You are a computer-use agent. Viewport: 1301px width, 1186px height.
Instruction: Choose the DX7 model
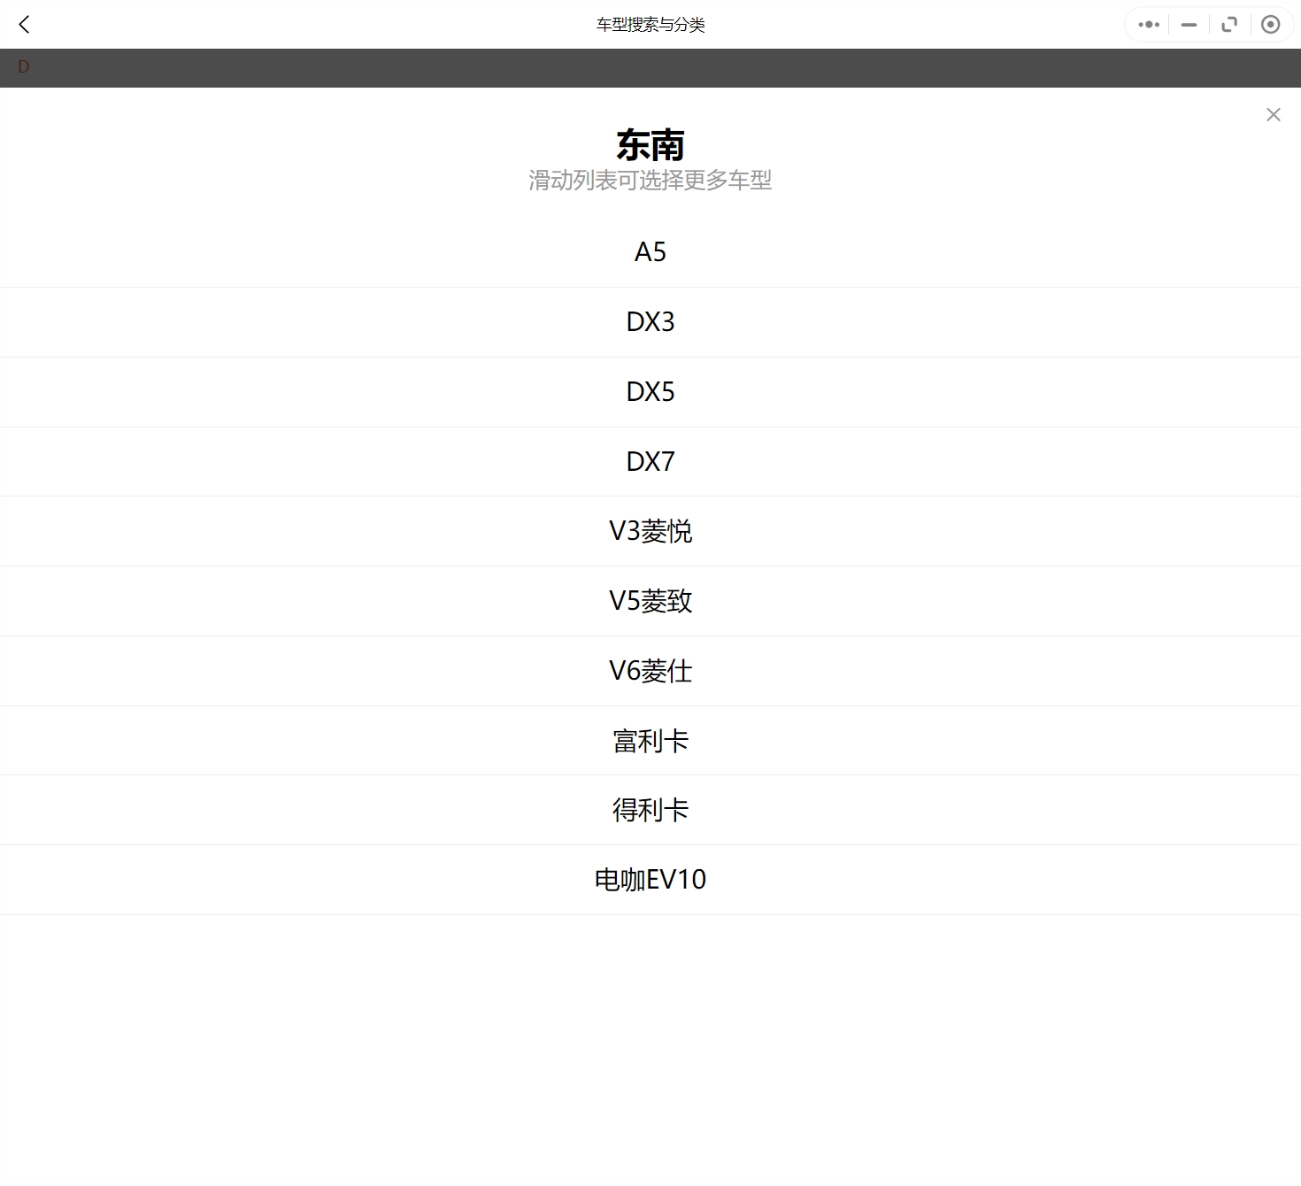pos(650,461)
